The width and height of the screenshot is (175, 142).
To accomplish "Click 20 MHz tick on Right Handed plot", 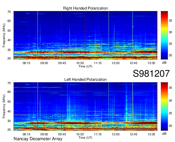I will tap(9, 58).
